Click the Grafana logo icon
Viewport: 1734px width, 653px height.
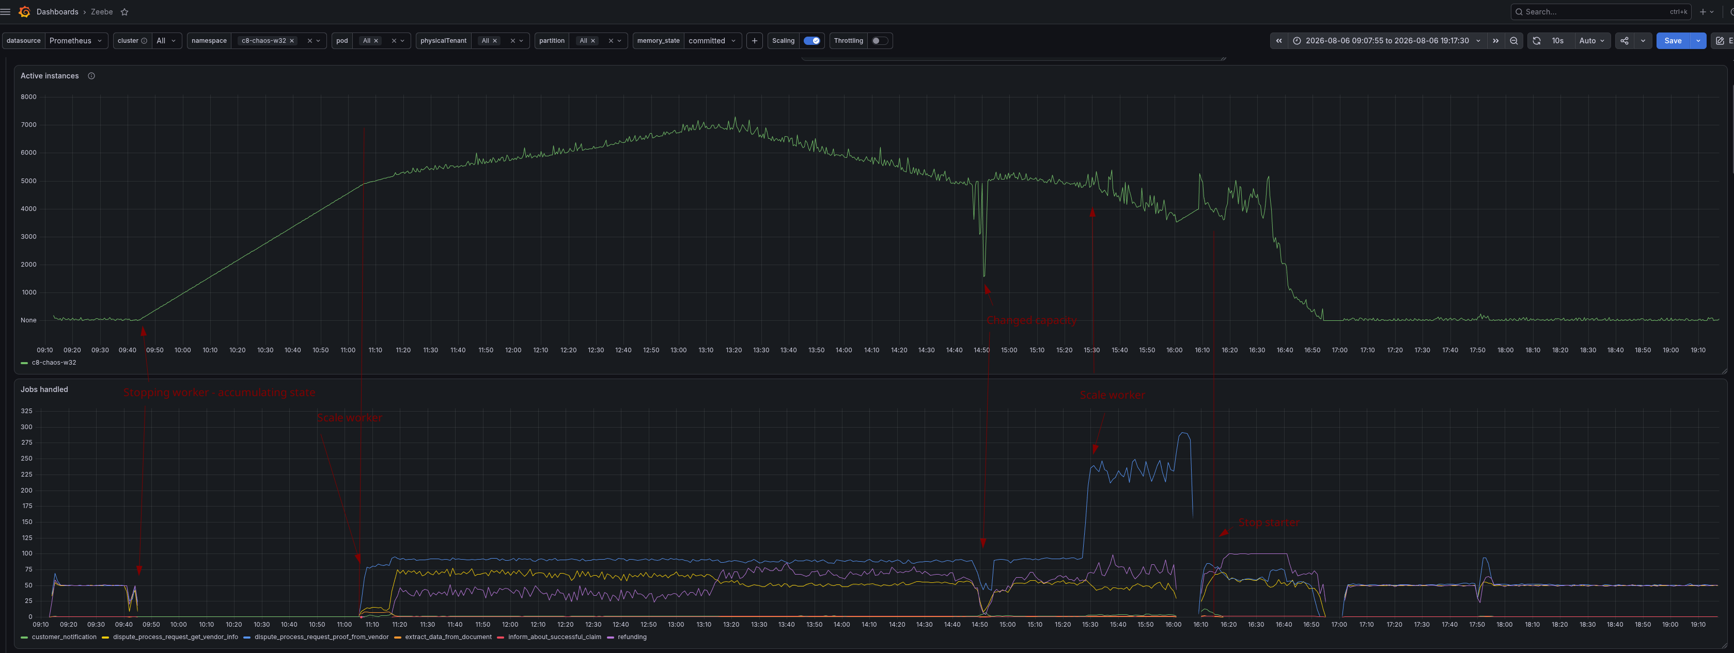click(24, 11)
